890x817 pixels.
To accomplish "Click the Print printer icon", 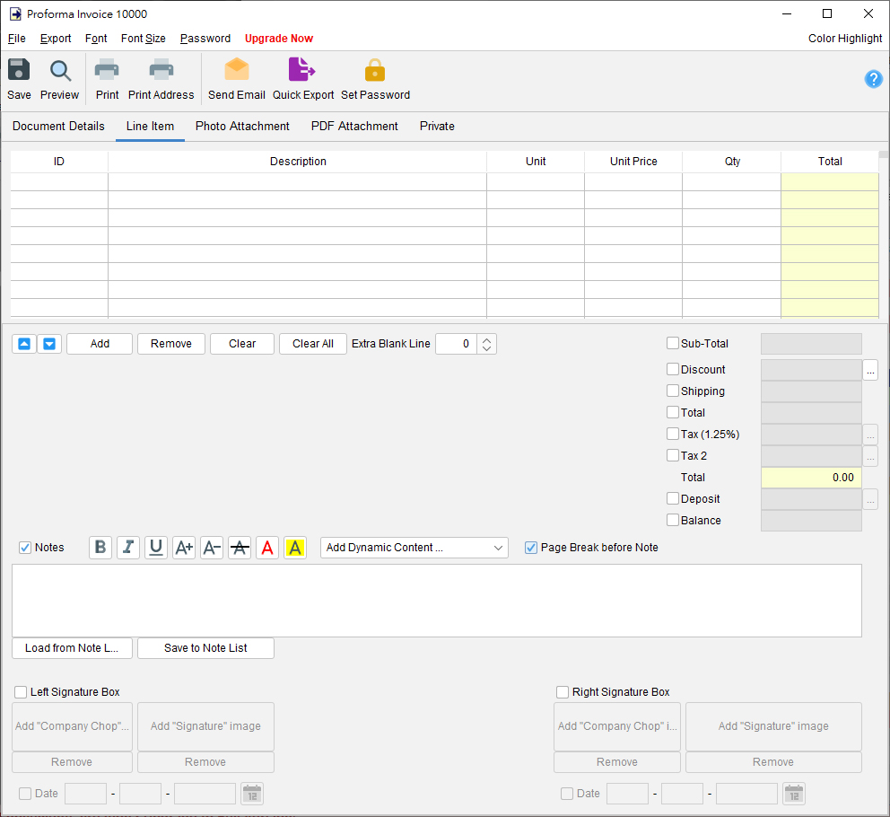I will click(x=107, y=70).
